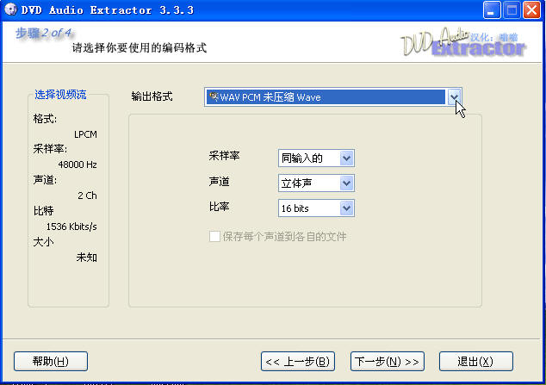This screenshot has width=546, height=385.
Task: Click the maximize window button
Action: coord(512,9)
